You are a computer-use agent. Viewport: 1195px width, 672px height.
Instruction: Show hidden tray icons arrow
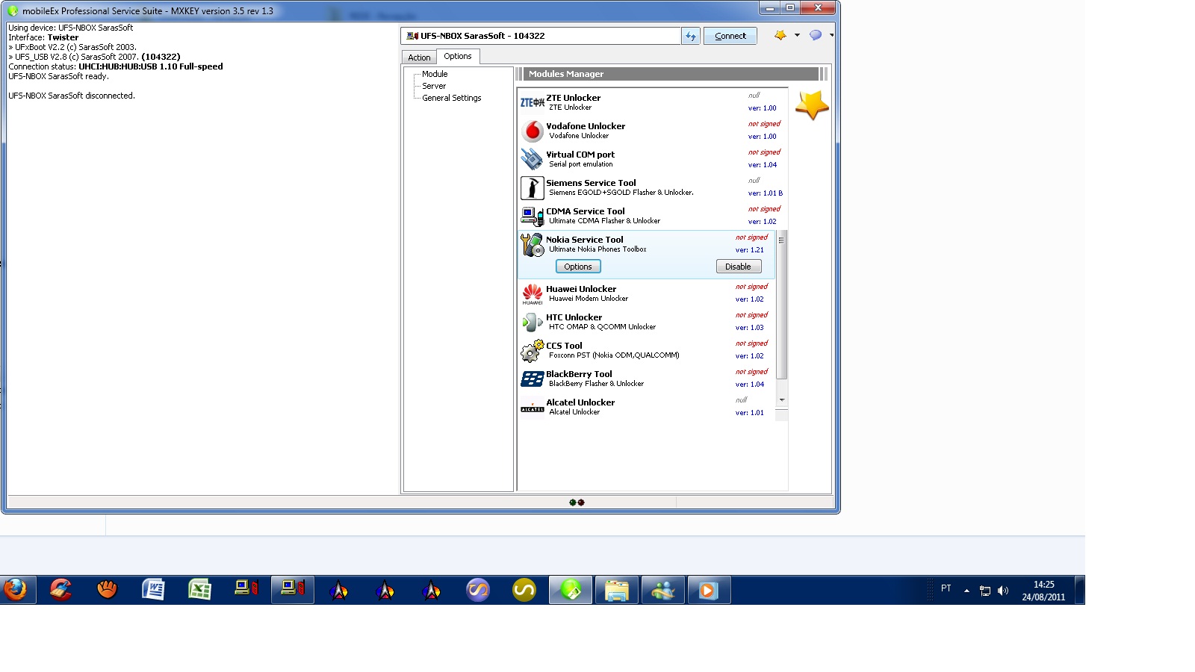[966, 591]
